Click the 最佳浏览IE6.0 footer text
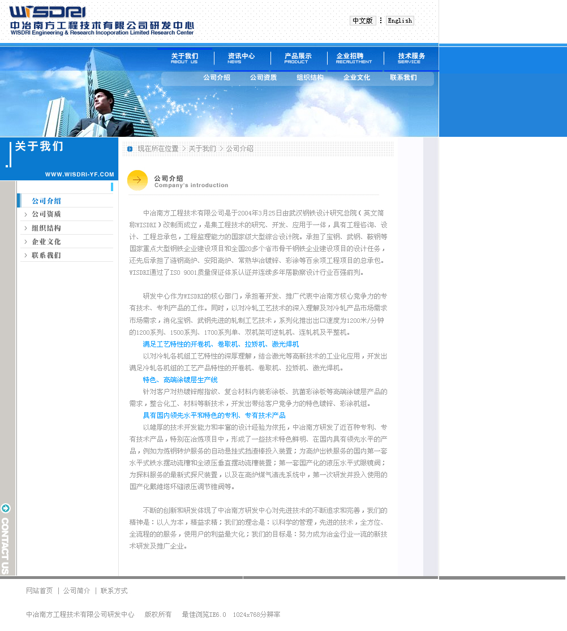567x631 pixels. [x=204, y=615]
